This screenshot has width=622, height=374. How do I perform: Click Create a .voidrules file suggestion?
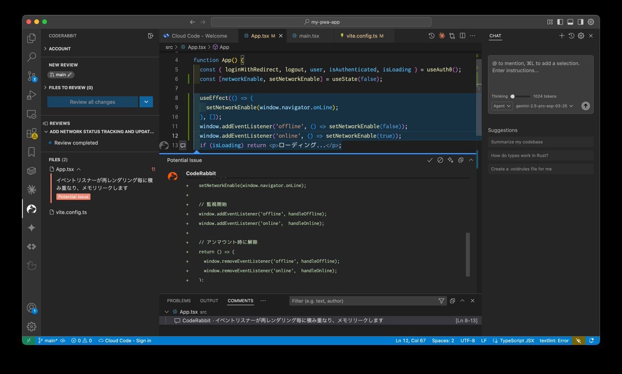[541, 169]
